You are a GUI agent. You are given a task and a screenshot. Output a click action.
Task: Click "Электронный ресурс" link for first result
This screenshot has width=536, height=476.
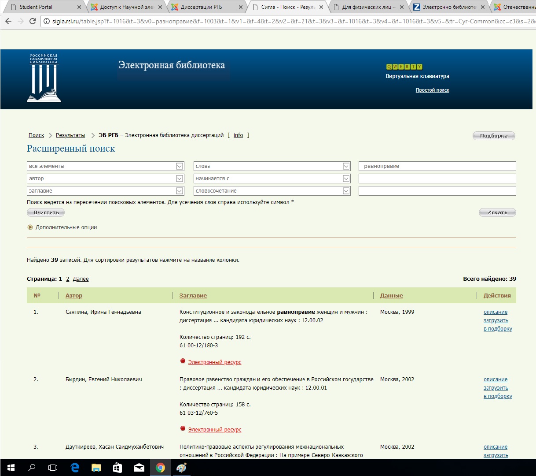coord(214,362)
